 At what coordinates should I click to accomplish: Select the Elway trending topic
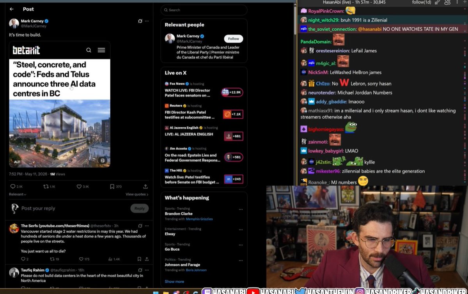click(170, 234)
